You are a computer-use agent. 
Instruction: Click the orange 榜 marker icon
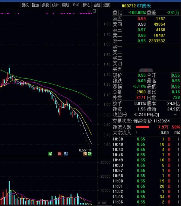pos(85,154)
